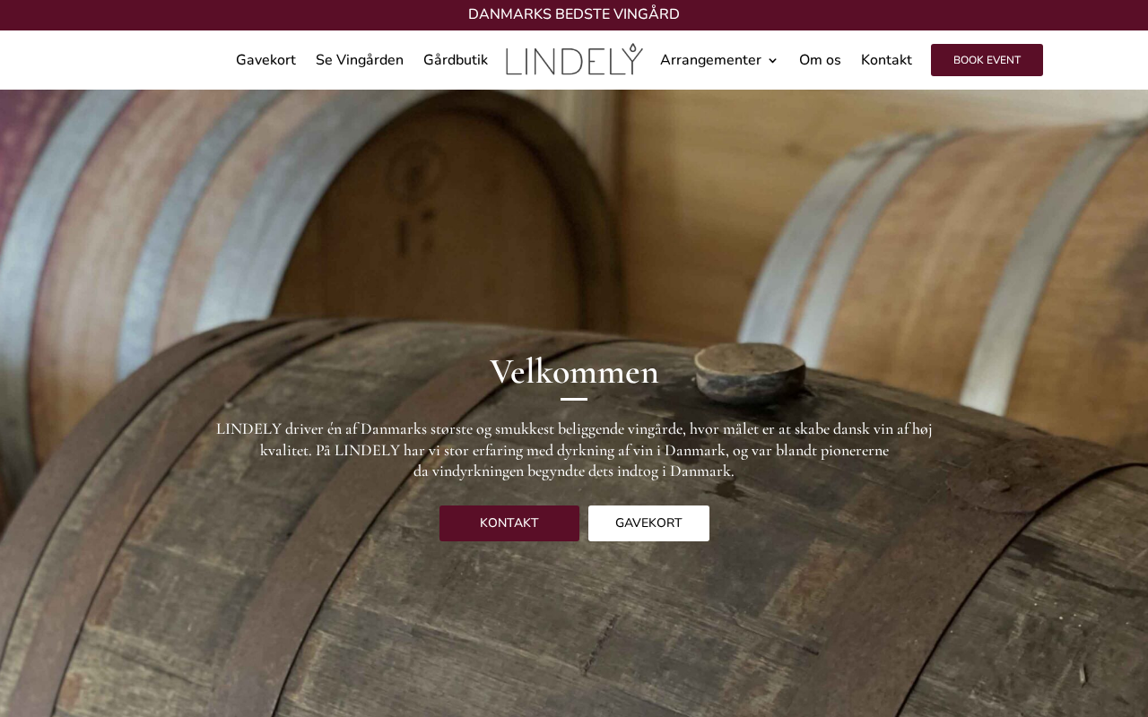Image resolution: width=1148 pixels, height=717 pixels.
Task: Open the Gavekort navigation link
Action: [265, 60]
